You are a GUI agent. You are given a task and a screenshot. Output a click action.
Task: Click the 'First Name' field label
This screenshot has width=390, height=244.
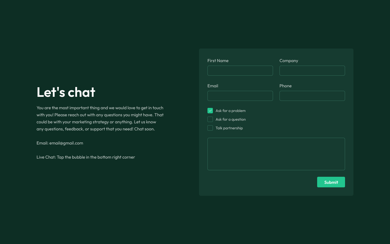point(218,61)
